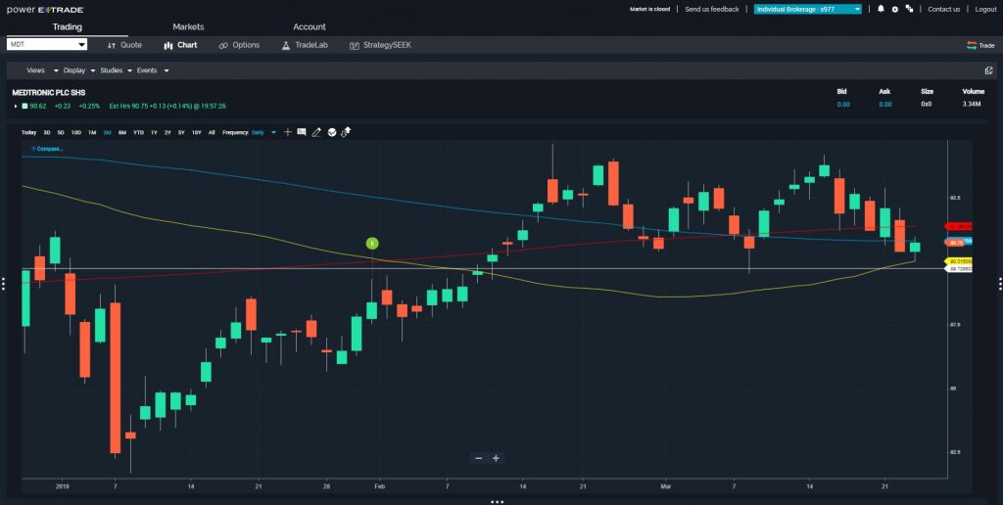Viewport: 1003px width, 505px height.
Task: Click the blue price label on axis
Action: click(968, 241)
